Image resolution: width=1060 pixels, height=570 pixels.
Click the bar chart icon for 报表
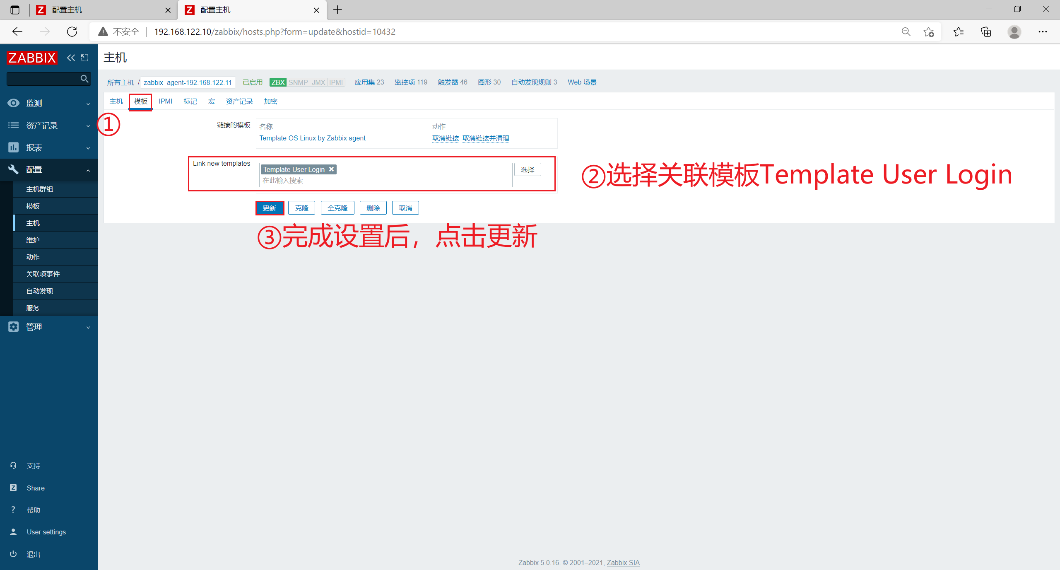[13, 147]
